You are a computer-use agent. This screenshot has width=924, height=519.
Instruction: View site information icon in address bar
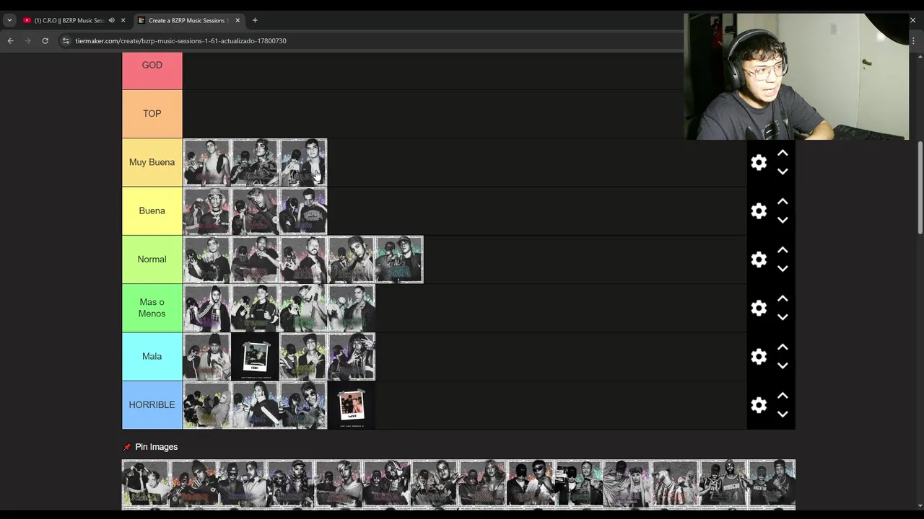pos(66,41)
